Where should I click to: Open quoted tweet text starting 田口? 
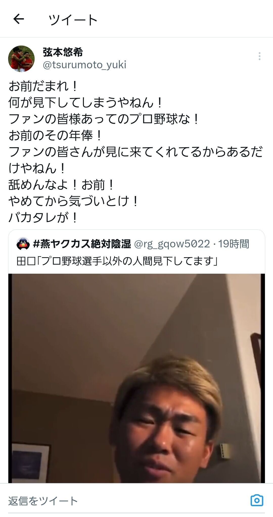pos(117,261)
